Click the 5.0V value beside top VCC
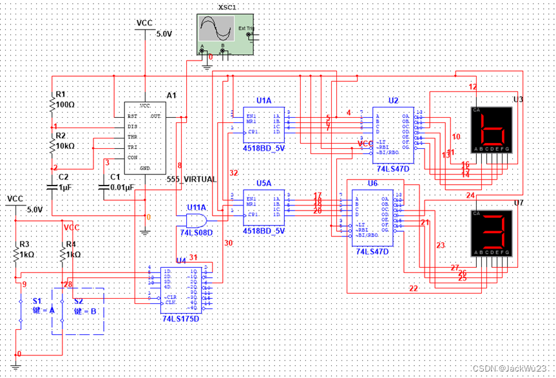This screenshot has width=556, height=378. 164,34
